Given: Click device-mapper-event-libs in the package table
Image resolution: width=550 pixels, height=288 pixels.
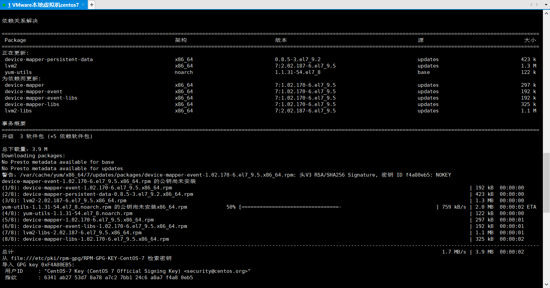Looking at the screenshot, I should 41,98.
